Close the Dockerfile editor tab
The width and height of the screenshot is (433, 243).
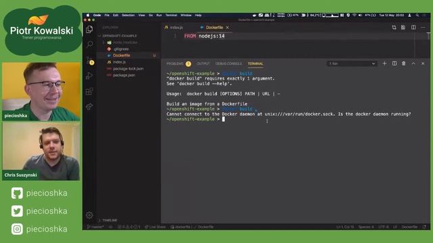click(227, 28)
